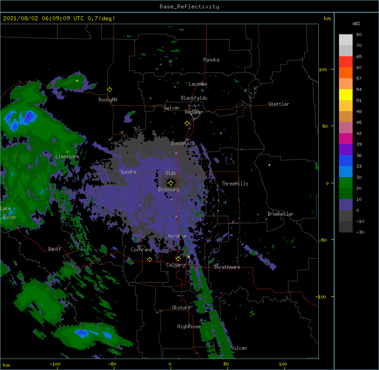This screenshot has width=379, height=370.
Task: Click the RedDeer city label
Action: [194, 112]
